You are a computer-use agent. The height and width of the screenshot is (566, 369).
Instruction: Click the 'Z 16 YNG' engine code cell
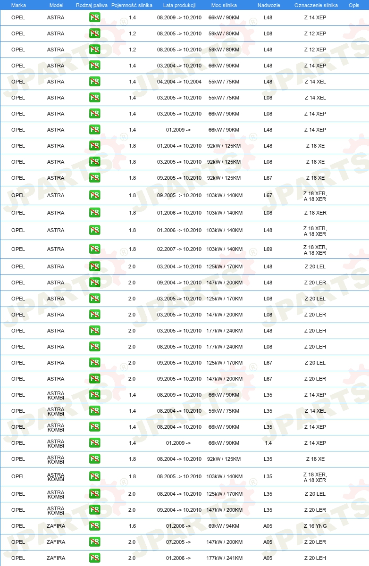(x=315, y=526)
